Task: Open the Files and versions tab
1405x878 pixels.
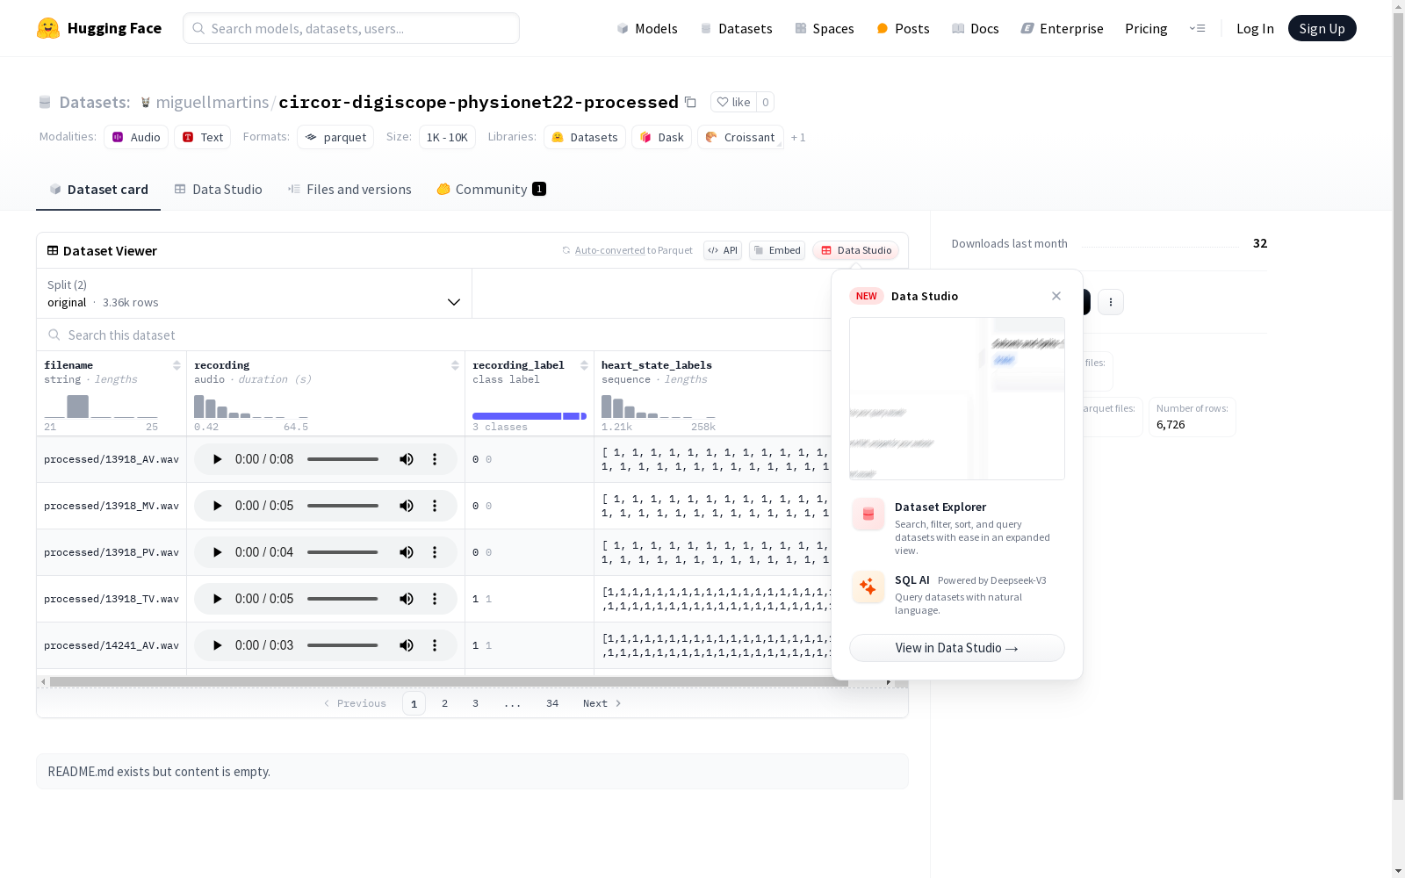Action: pos(349,190)
